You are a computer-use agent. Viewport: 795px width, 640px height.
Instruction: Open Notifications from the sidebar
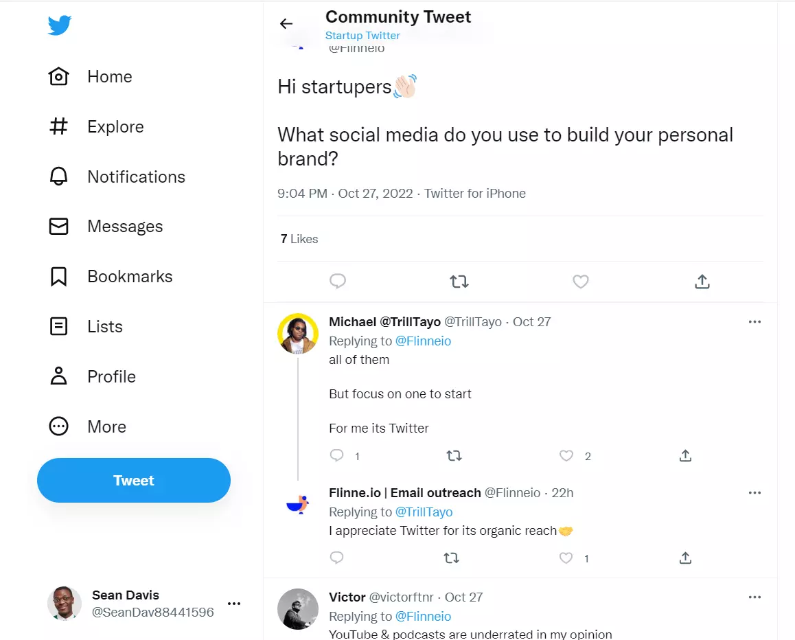tap(136, 176)
